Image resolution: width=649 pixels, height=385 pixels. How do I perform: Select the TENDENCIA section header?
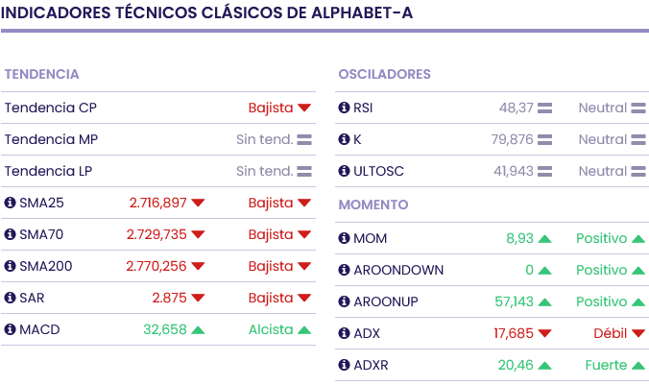click(x=41, y=74)
